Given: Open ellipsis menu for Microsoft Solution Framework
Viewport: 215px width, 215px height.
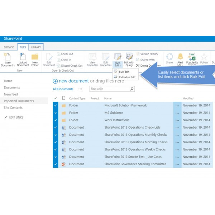Looking at the screenshot, I should pyautogui.click(x=177, y=106).
